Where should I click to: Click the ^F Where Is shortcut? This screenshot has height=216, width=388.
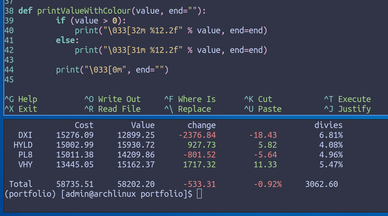[190, 99]
